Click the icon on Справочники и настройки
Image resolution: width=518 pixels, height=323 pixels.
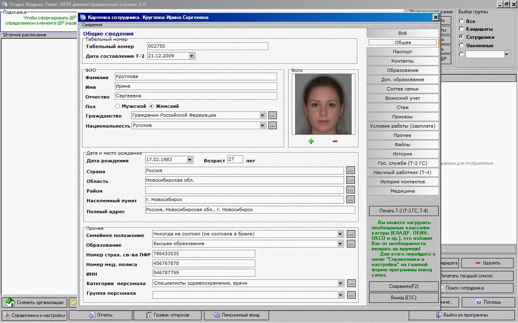7,315
